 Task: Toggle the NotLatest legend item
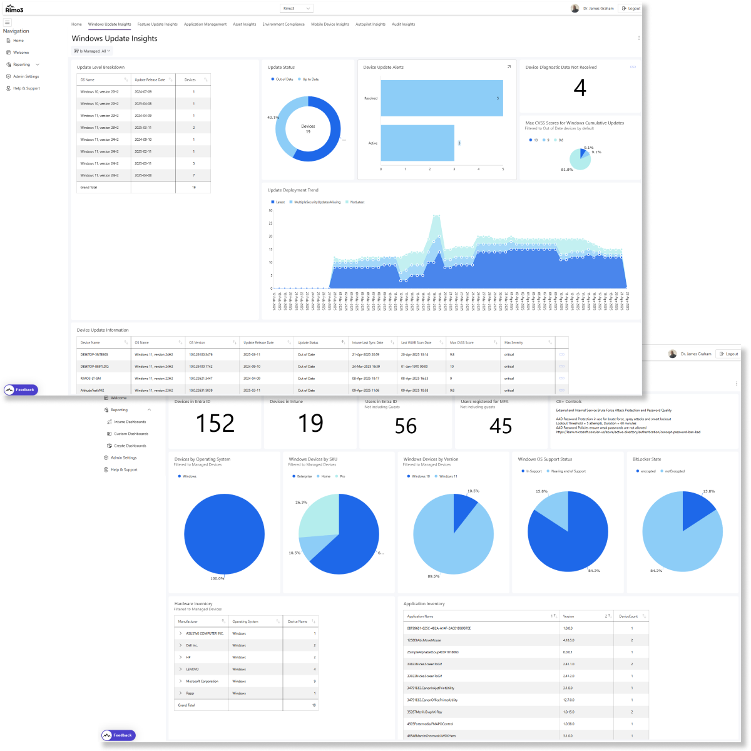[355, 202]
